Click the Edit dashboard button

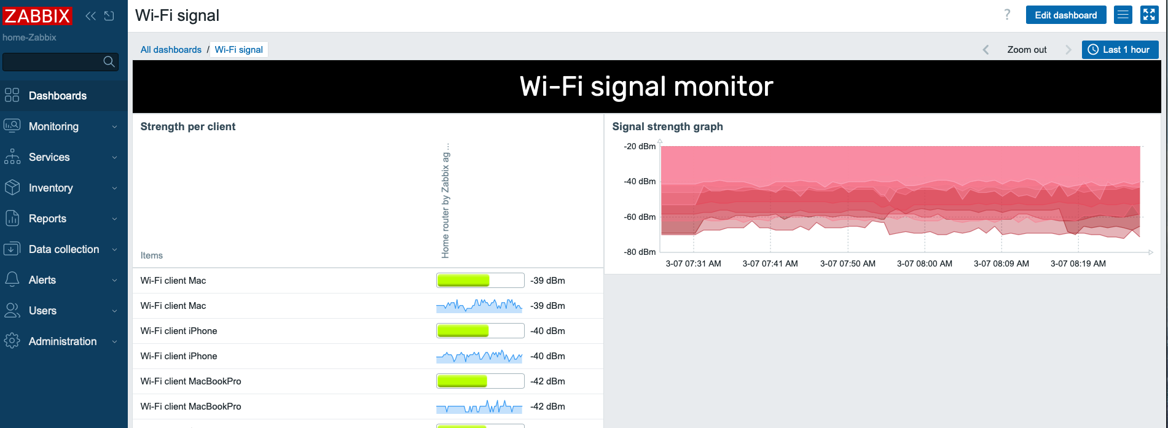[x=1065, y=15]
